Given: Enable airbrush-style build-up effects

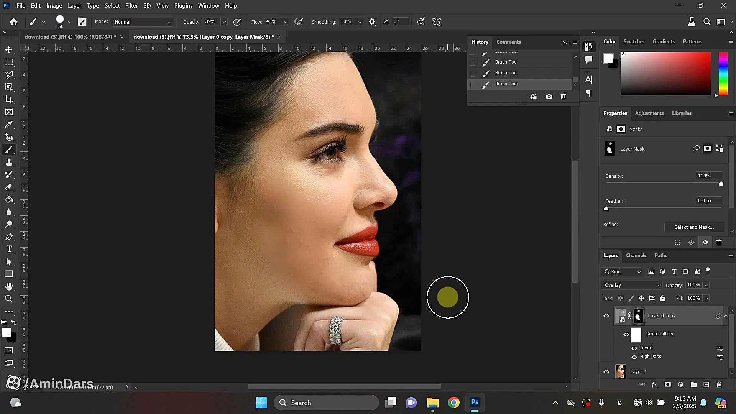Looking at the screenshot, I should pos(299,22).
